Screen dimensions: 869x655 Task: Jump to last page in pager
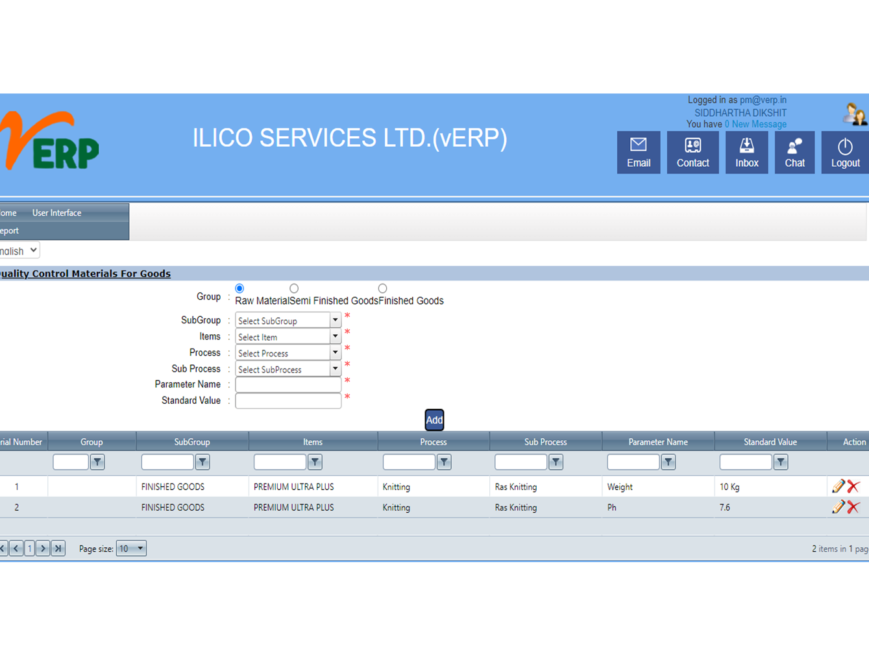(58, 549)
